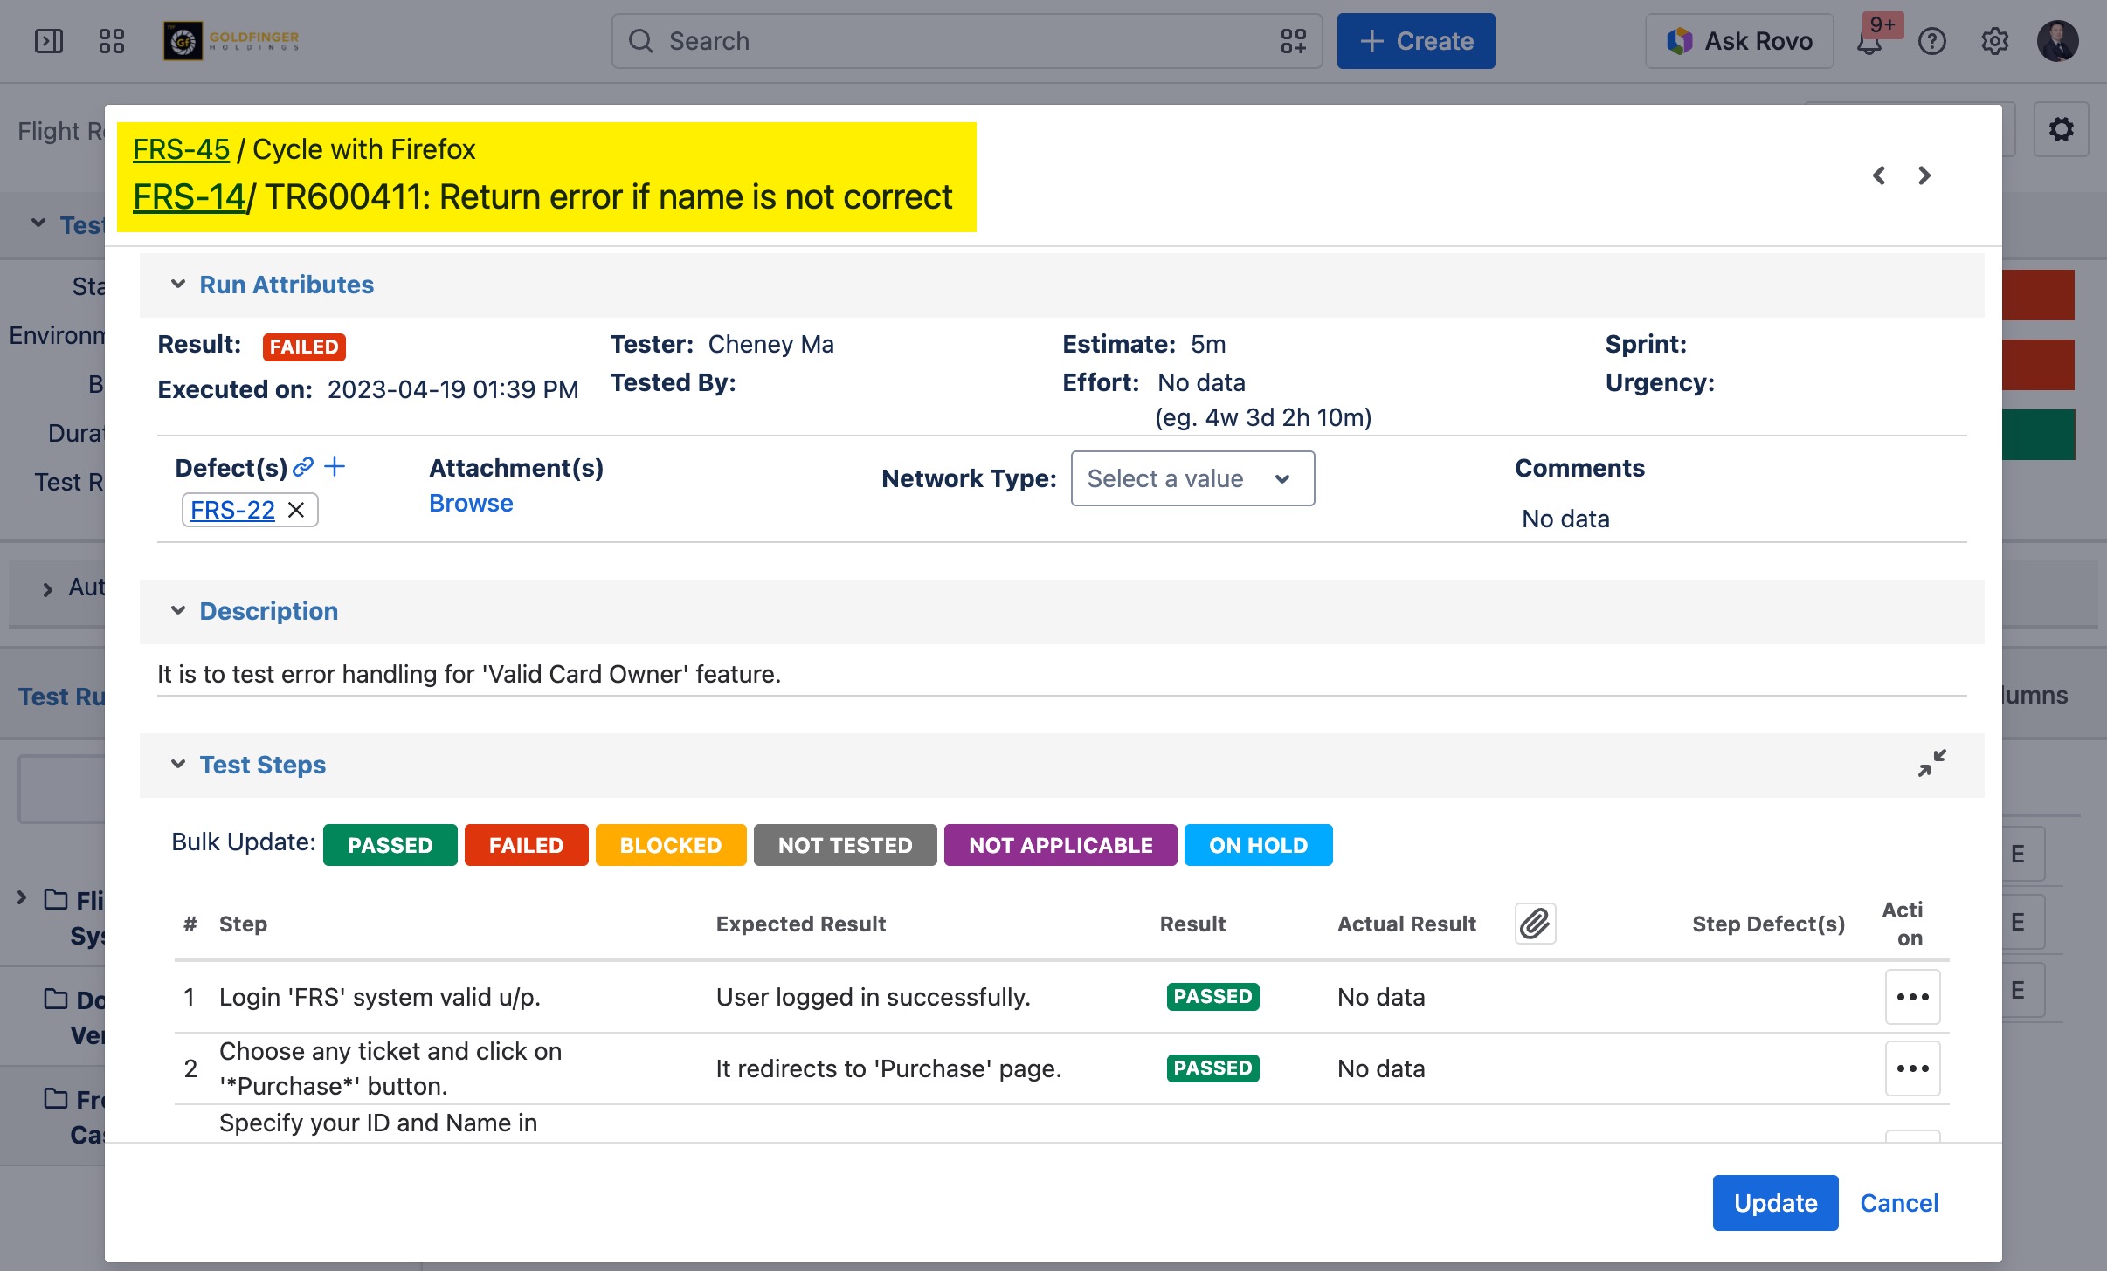Open the settings gear in top bar
2107x1271 pixels.
pyautogui.click(x=1995, y=41)
